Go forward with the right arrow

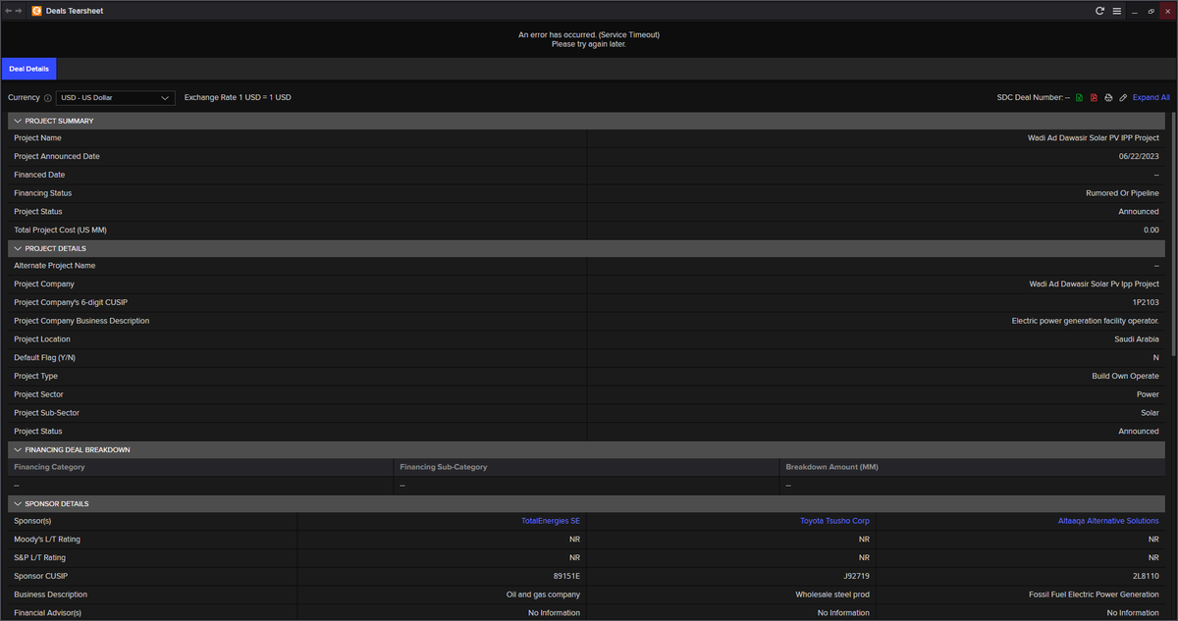click(20, 11)
